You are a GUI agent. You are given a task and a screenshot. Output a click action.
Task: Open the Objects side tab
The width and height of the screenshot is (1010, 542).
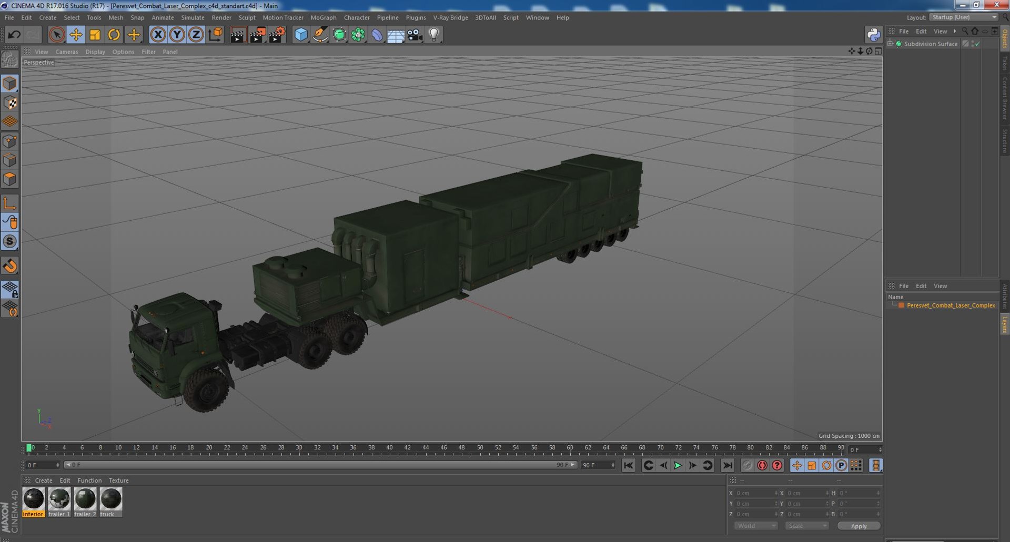click(1004, 38)
